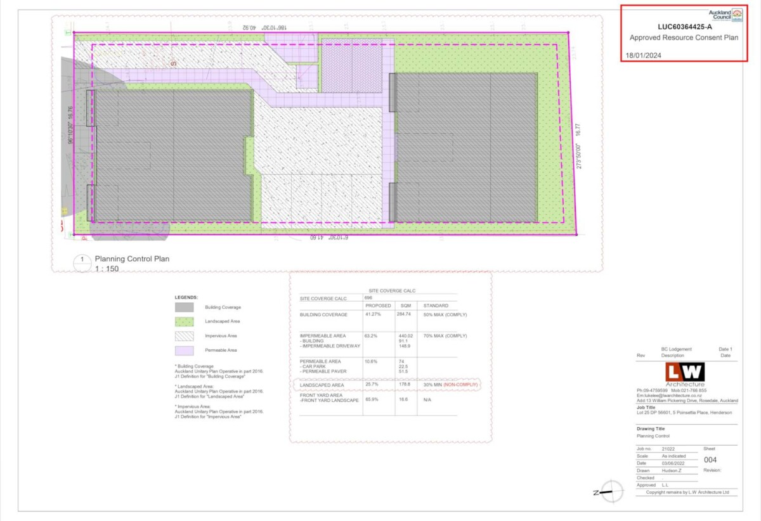Click the LANDSCAPED AREA table row label
This screenshot has height=521, width=761.
tap(322, 385)
